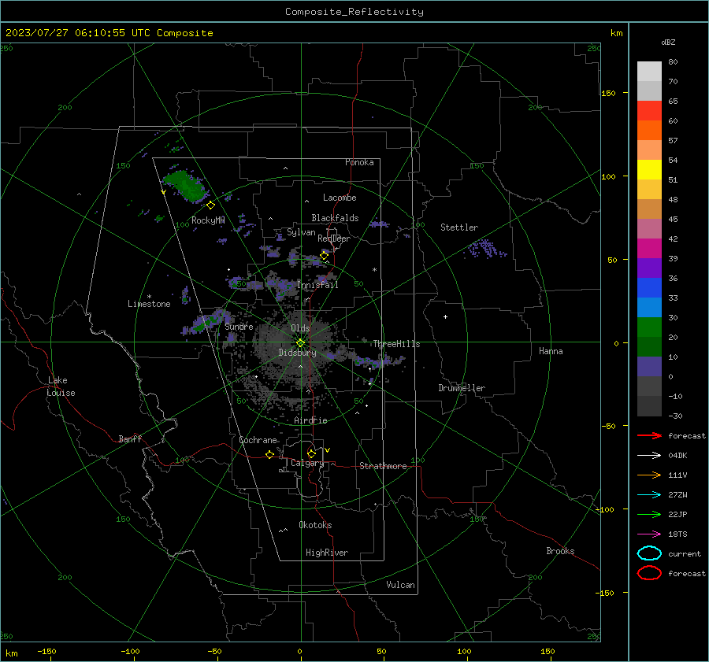Pick the violet swatch beside 39 dBZ
Screen dimensions: 709x662
[649, 268]
